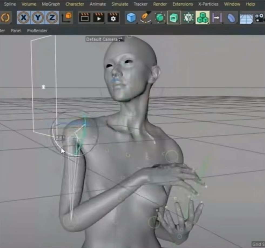The image size is (265, 248).
Task: Select the Rotate tool
Action: (5, 17)
